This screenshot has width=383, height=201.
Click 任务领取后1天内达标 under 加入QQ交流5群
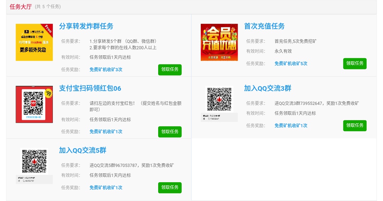tap(110, 175)
